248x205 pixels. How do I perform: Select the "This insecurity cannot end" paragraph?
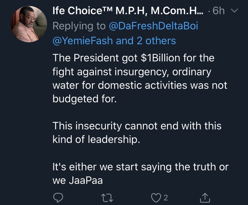pyautogui.click(x=137, y=133)
